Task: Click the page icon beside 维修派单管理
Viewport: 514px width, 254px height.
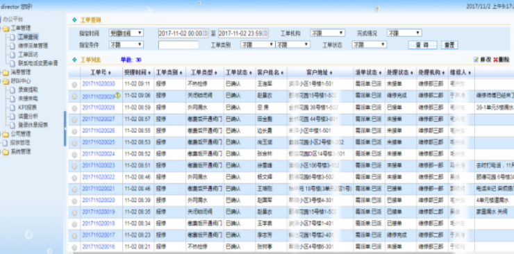Action: click(13, 46)
